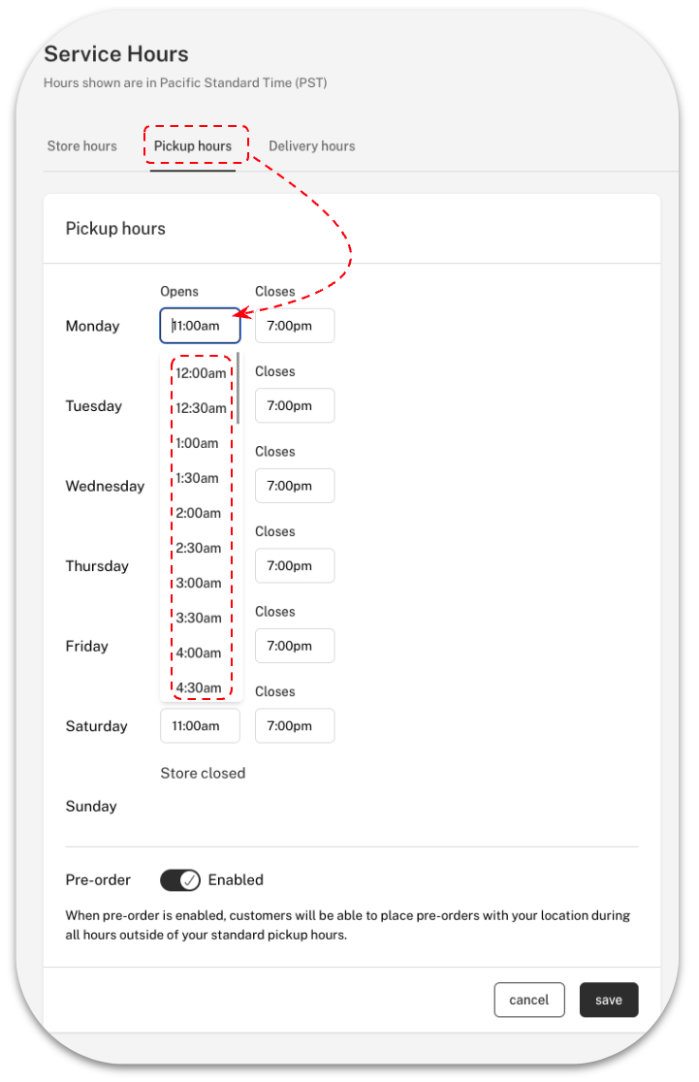Open Saturday's Opens 11:00am field
Screen dimensions: 699x1082
coord(200,726)
